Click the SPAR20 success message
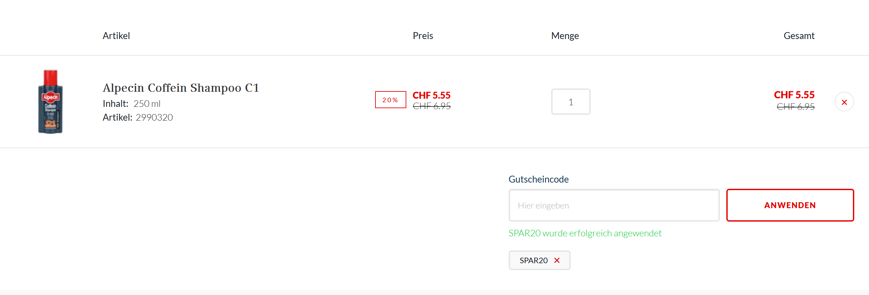This screenshot has height=295, width=869. point(585,233)
